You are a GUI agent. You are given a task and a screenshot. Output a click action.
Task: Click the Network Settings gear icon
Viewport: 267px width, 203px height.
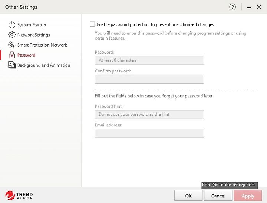(x=12, y=35)
